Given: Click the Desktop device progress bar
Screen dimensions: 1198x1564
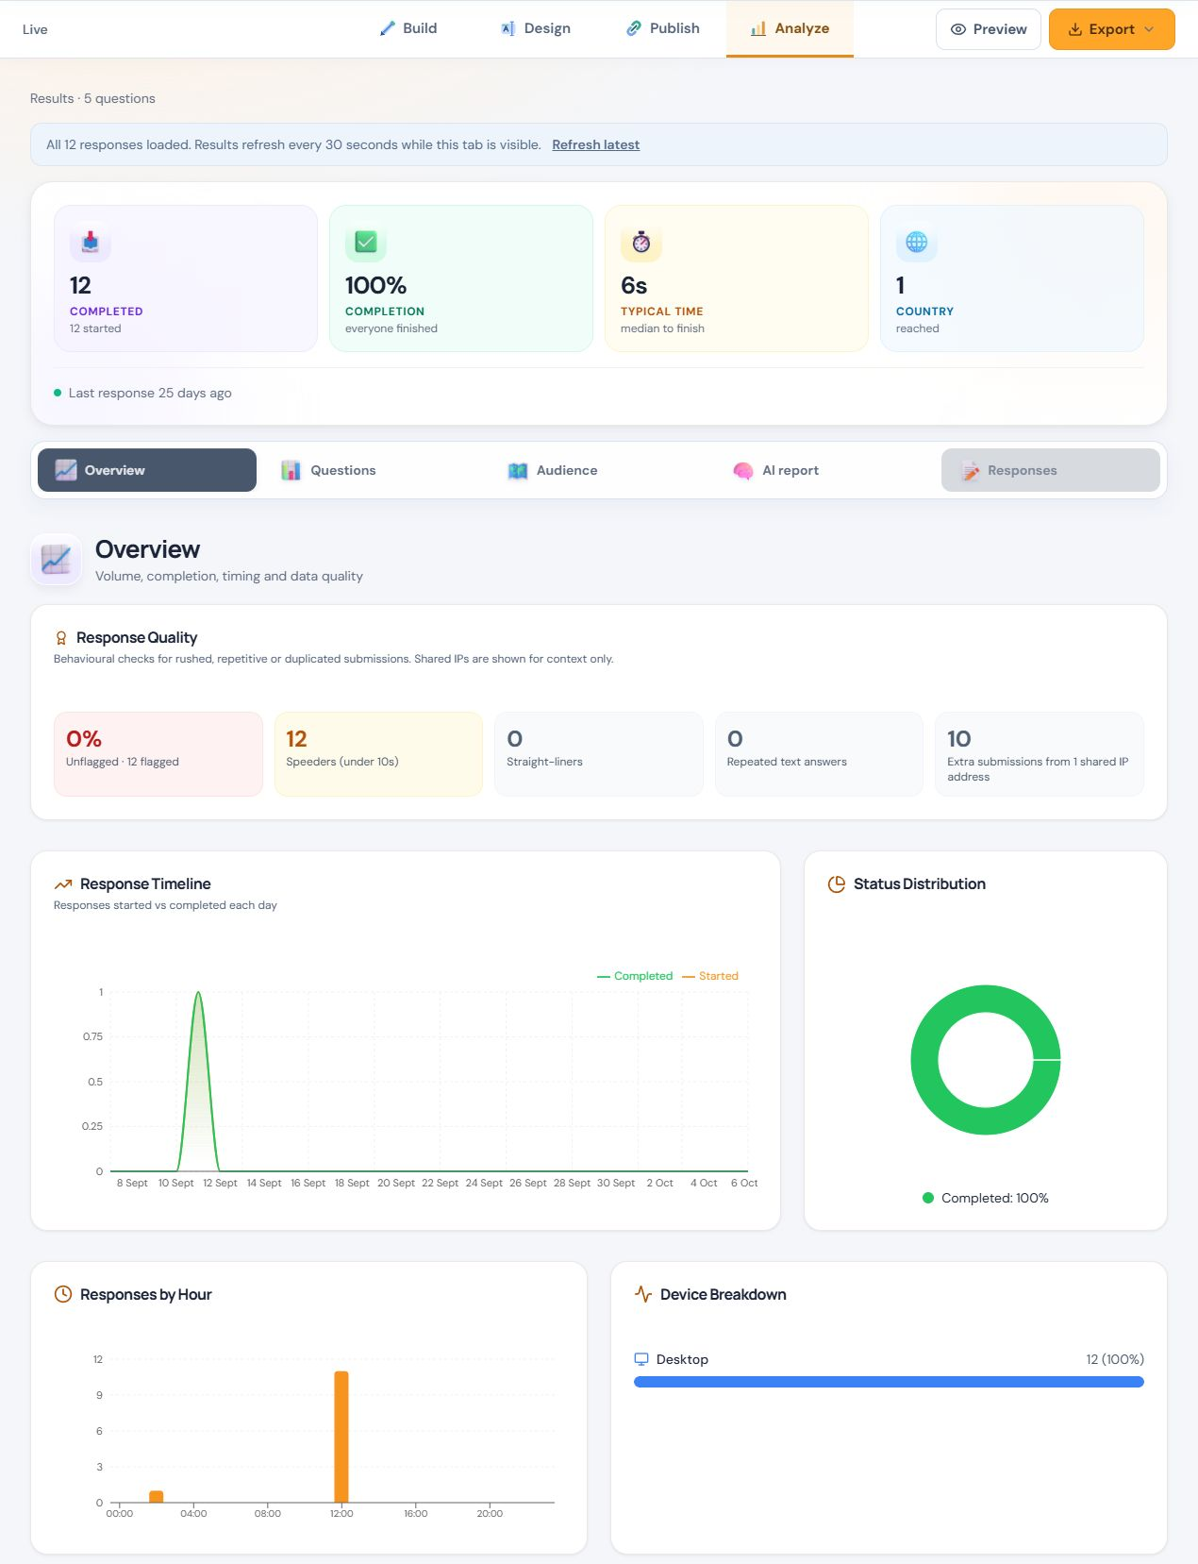Looking at the screenshot, I should [889, 1382].
